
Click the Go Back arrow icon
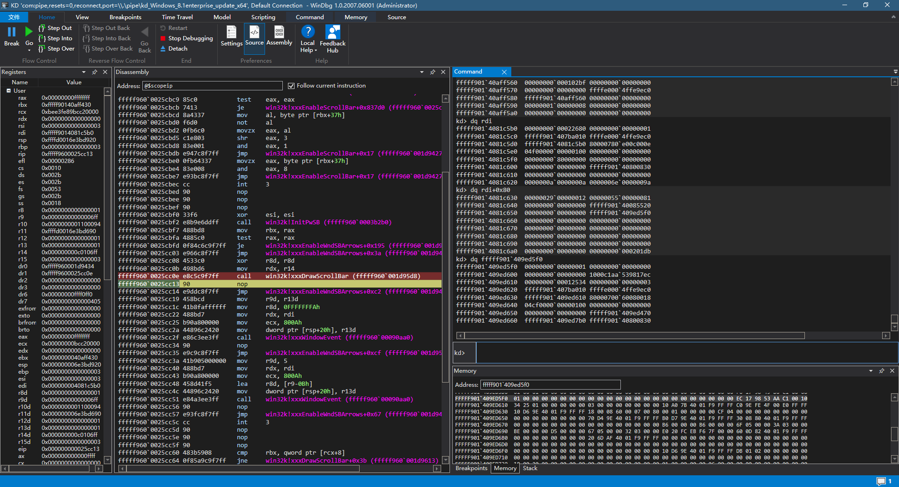[145, 32]
